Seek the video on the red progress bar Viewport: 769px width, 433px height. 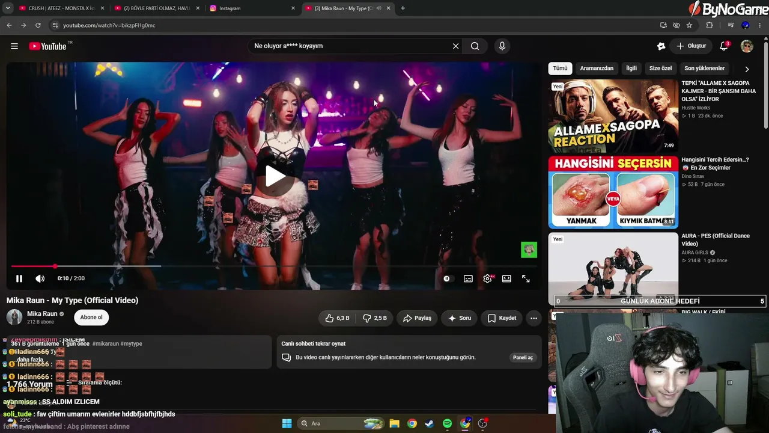(x=273, y=266)
